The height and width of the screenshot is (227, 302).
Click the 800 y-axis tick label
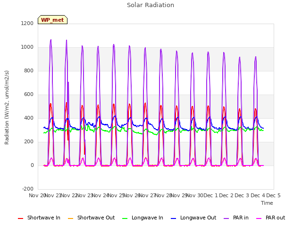coord(29,70)
